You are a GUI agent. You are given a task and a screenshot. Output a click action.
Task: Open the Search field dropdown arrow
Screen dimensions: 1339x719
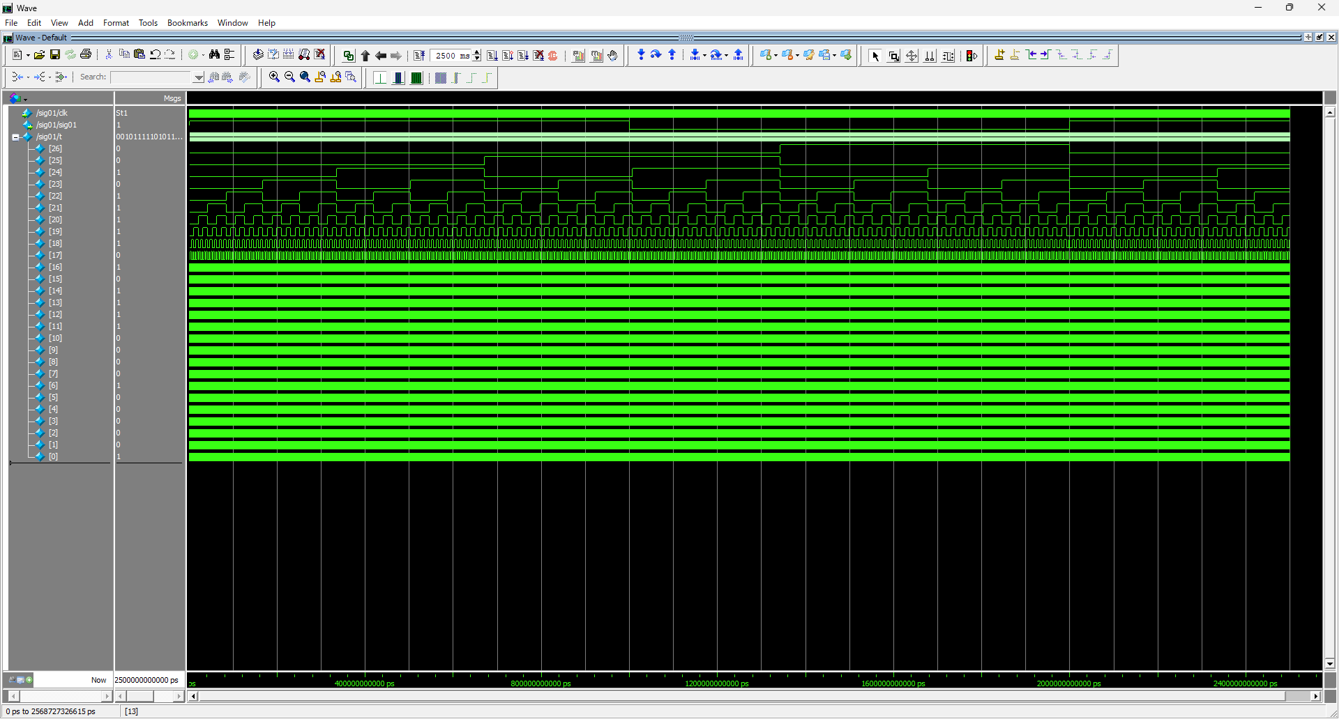point(199,77)
